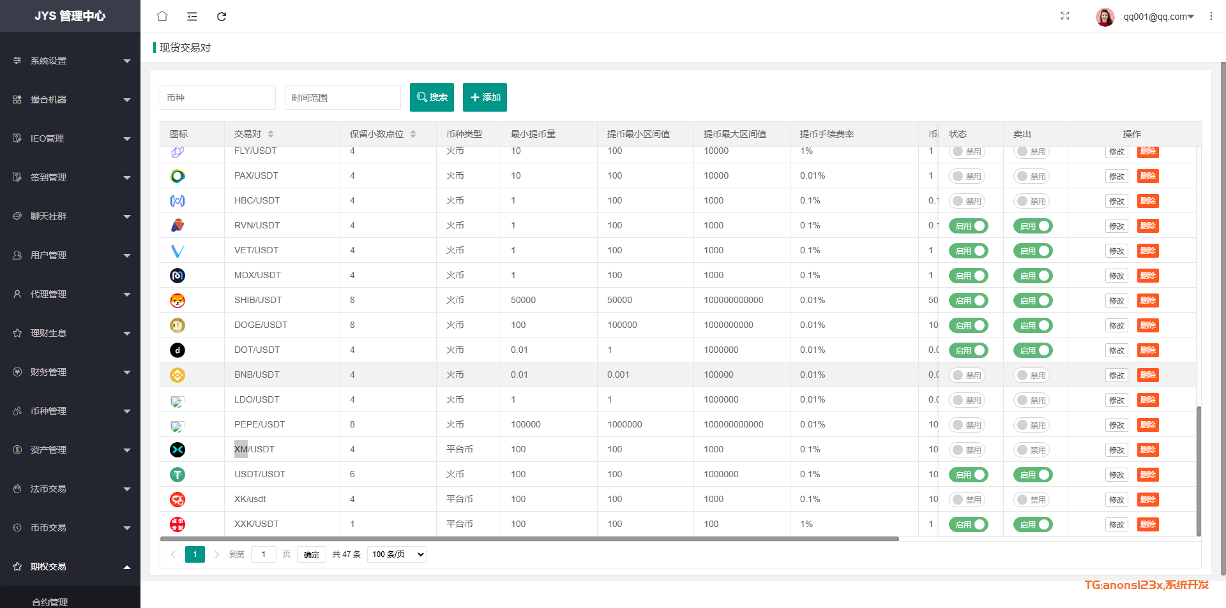The width and height of the screenshot is (1226, 608).
Task: Disable status toggle for RVN/USDT
Action: point(968,226)
